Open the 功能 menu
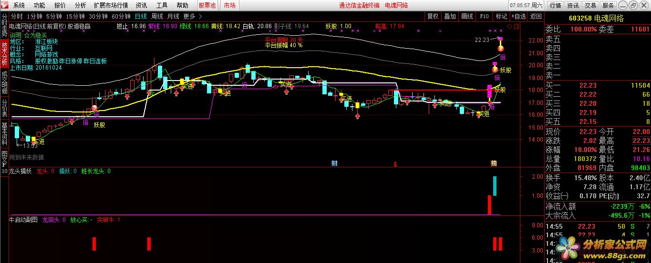This screenshot has width=651, height=263. point(40,5)
